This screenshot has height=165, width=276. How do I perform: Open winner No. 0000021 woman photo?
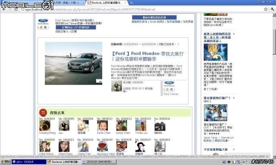[64, 147]
